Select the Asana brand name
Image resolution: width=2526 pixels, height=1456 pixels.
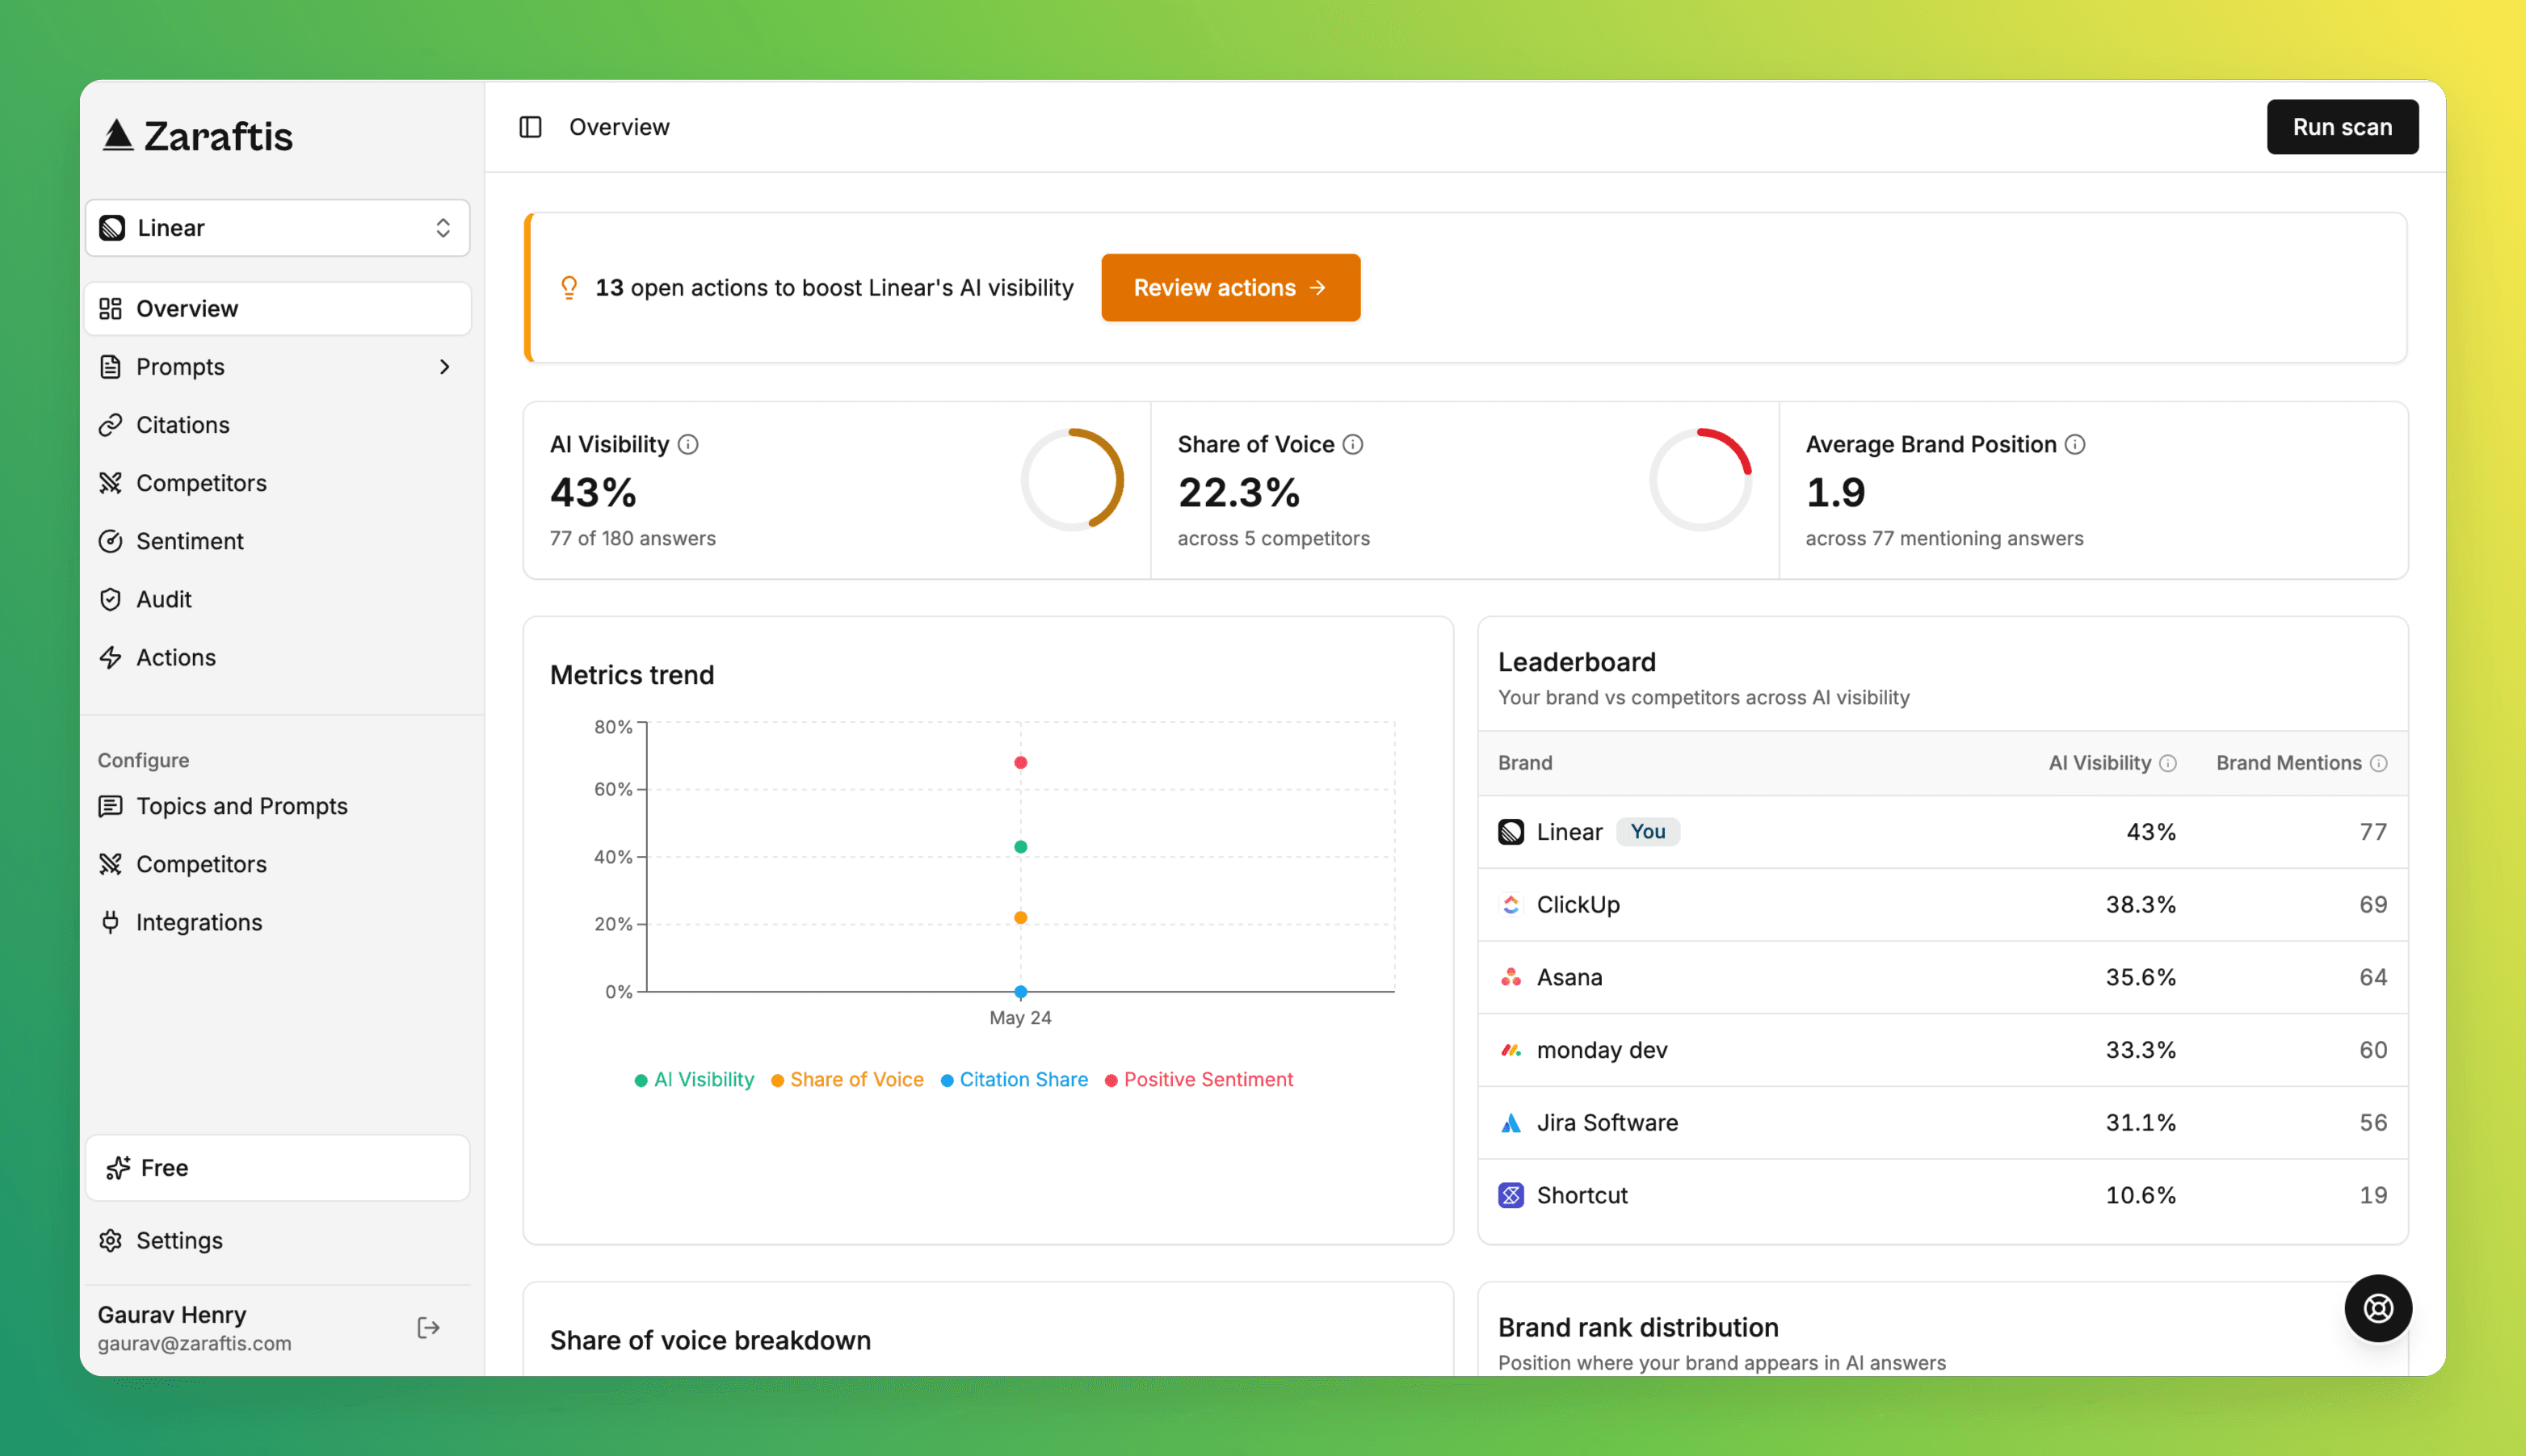pos(1569,977)
